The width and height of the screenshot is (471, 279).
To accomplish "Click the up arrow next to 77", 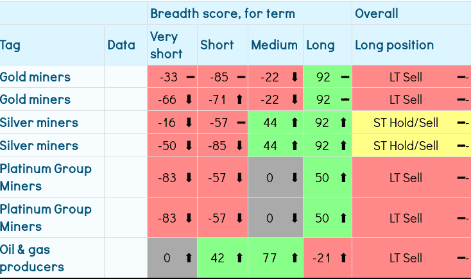I will click(x=295, y=258).
